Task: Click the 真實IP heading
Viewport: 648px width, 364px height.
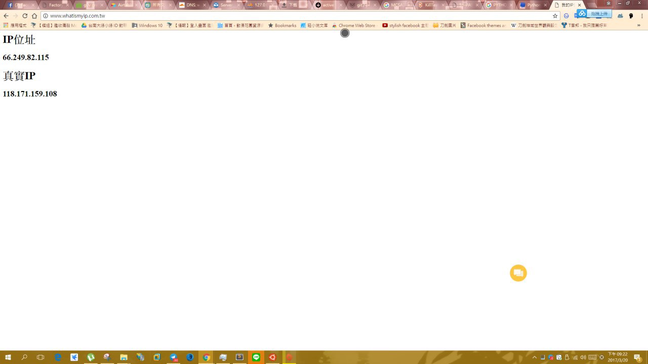Action: pos(19,76)
